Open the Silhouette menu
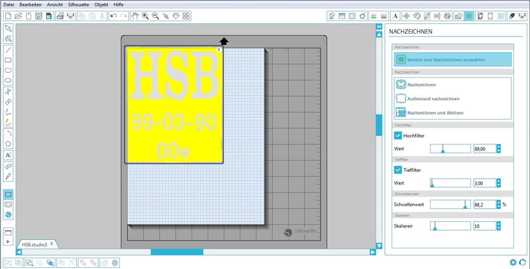The width and height of the screenshot is (530, 269). coord(79,4)
